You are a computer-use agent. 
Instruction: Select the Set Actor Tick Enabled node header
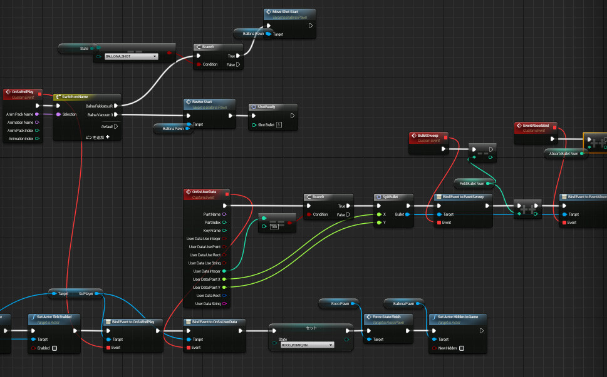[x=54, y=319]
